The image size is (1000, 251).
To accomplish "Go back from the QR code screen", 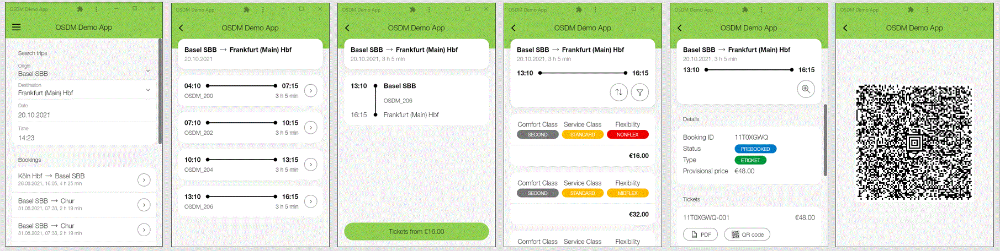I will 845,28.
